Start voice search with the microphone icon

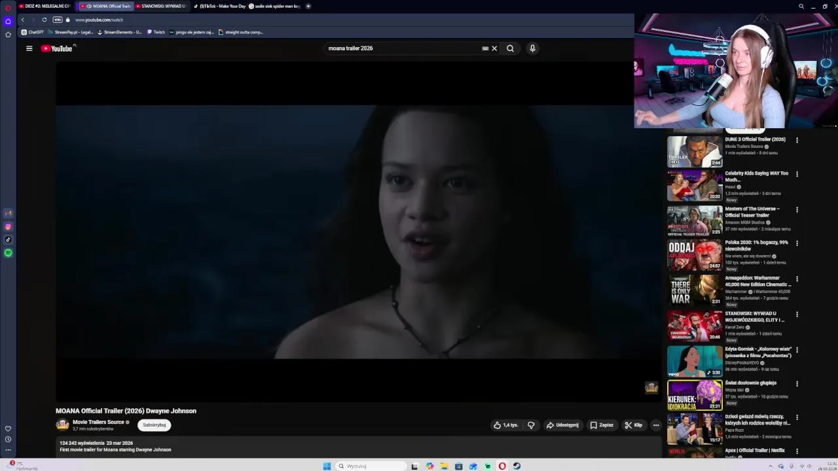(532, 48)
